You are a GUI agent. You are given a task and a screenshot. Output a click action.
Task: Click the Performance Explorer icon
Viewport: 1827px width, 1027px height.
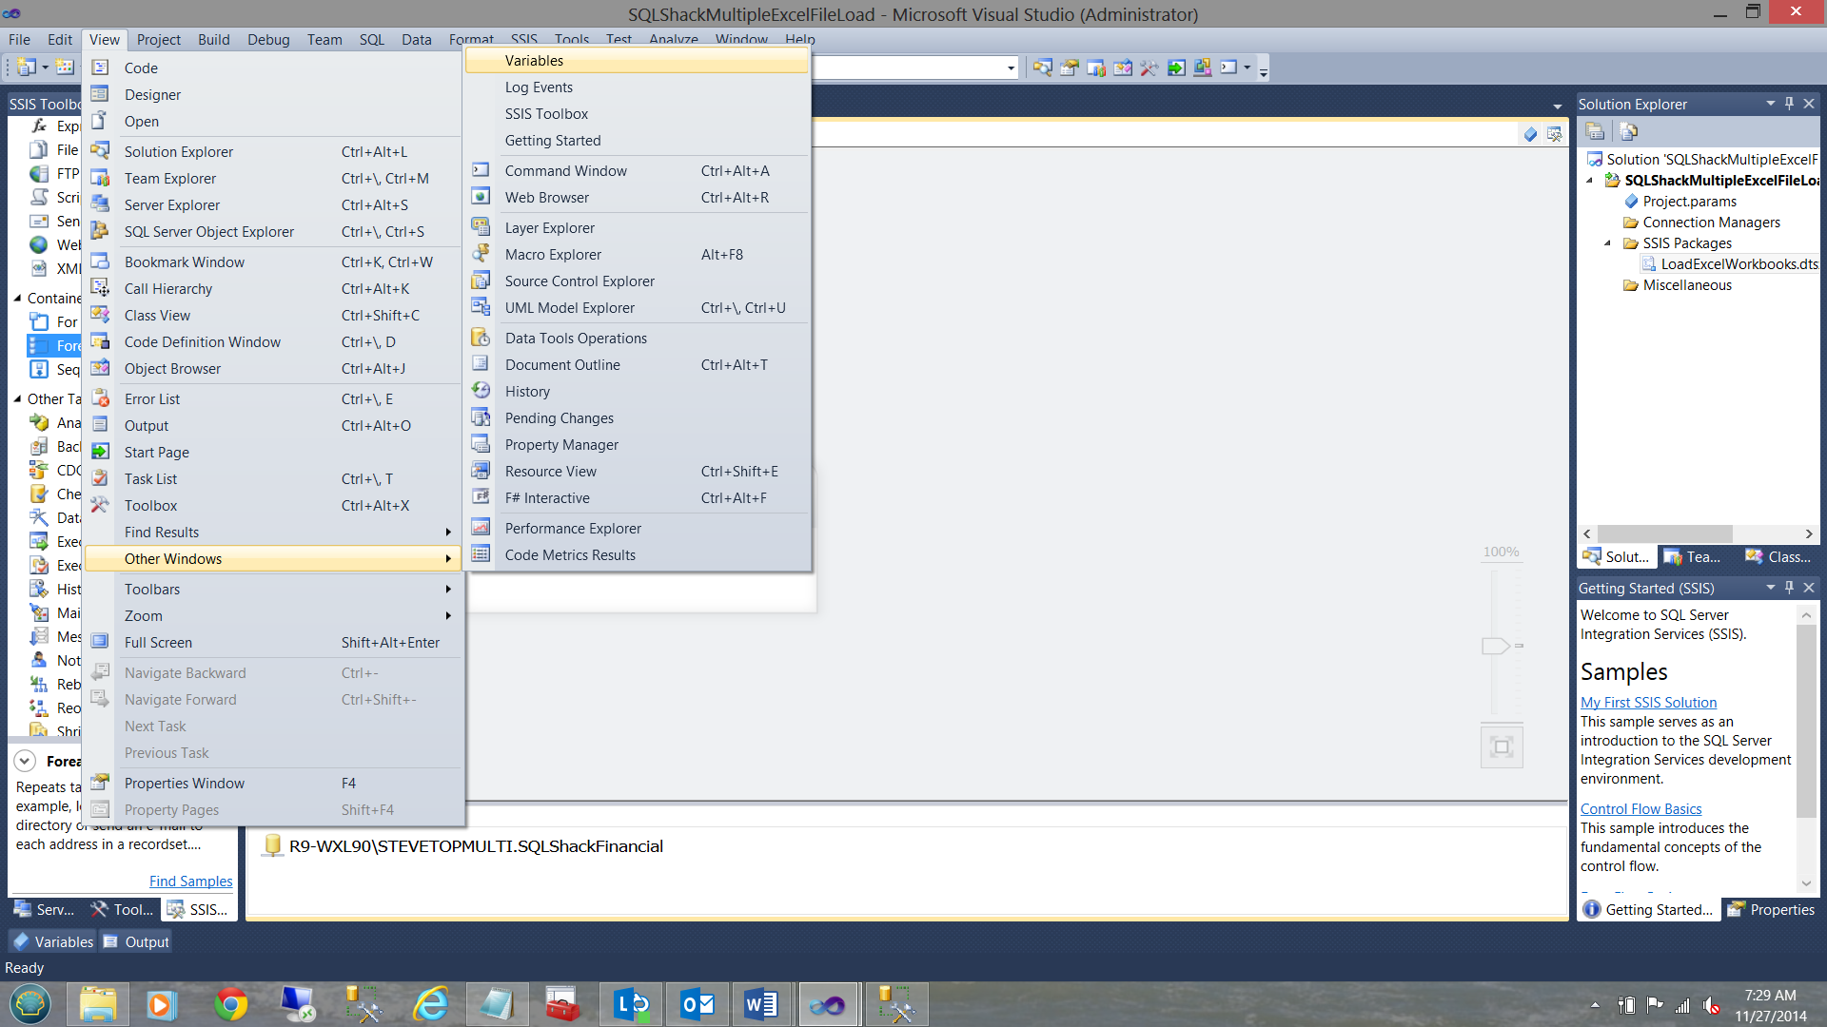[481, 528]
